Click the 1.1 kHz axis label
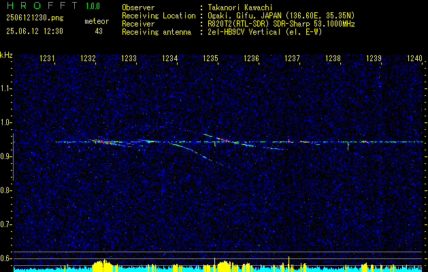The image size is (428, 272). click(x=5, y=88)
